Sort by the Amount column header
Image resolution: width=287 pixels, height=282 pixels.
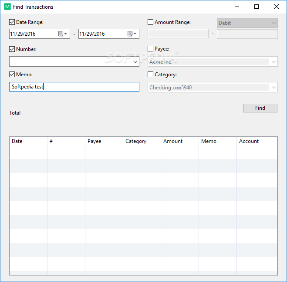tap(180, 141)
